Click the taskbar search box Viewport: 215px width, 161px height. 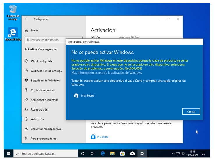(46, 153)
